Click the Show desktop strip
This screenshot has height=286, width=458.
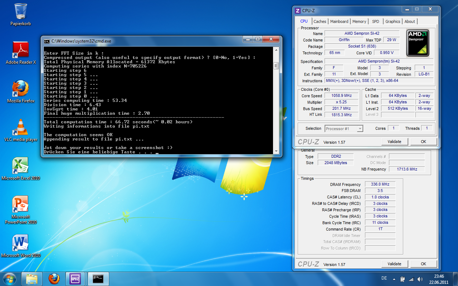(455, 279)
